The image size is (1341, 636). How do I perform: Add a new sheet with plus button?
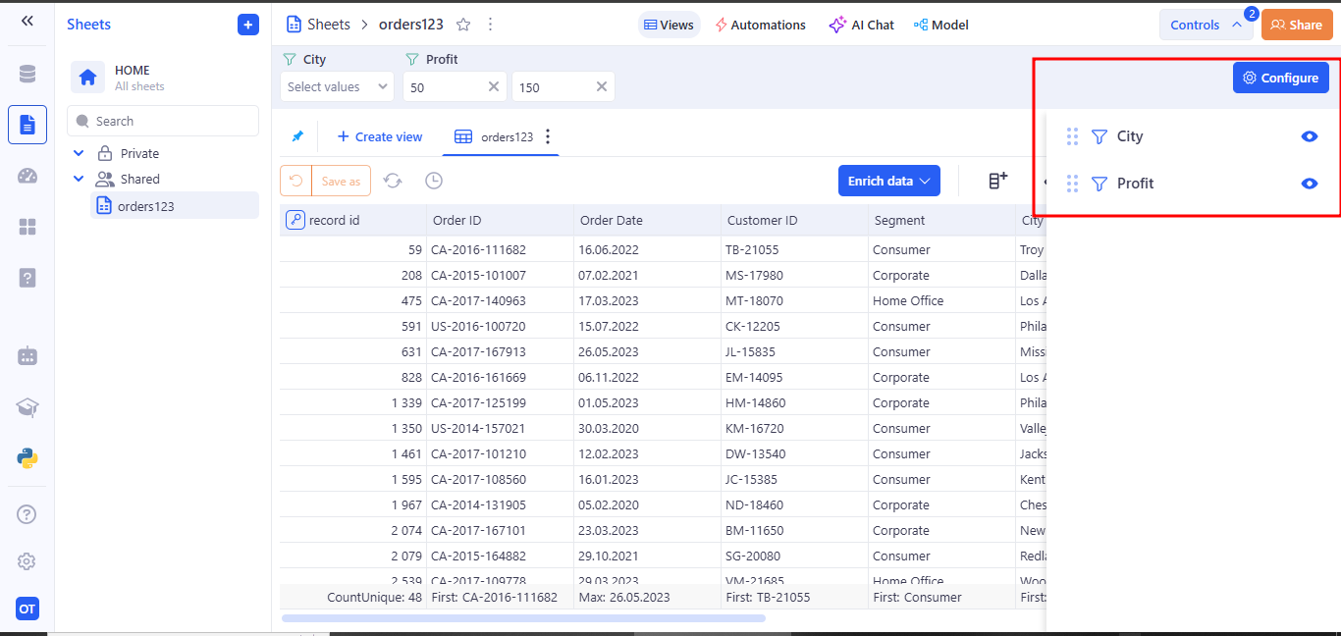click(x=248, y=25)
